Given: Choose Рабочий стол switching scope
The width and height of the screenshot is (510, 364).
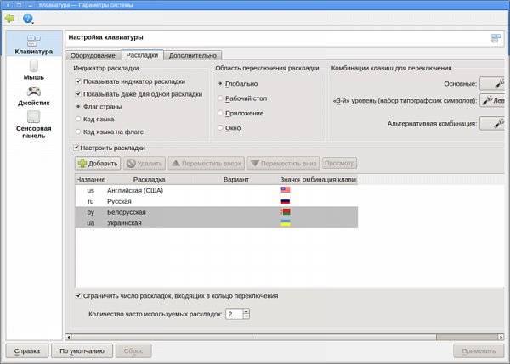Looking at the screenshot, I should click(221, 98).
